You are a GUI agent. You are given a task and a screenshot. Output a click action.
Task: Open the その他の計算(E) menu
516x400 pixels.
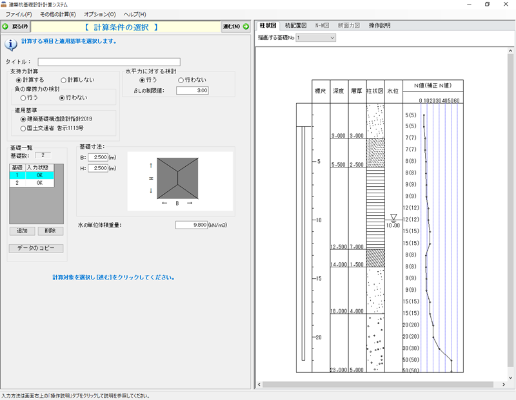58,14
